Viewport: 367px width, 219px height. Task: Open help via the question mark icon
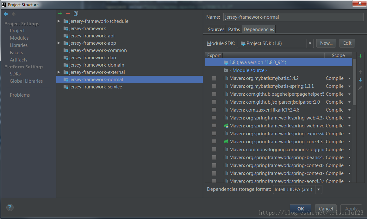click(x=10, y=207)
